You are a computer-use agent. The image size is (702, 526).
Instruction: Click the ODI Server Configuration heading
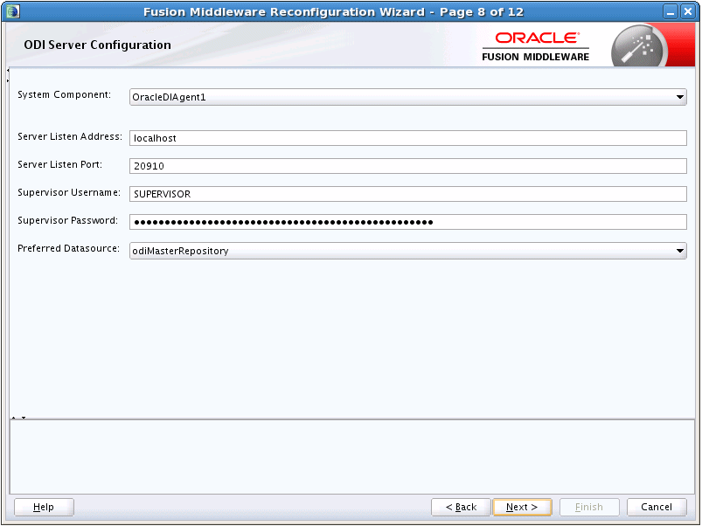click(x=98, y=45)
